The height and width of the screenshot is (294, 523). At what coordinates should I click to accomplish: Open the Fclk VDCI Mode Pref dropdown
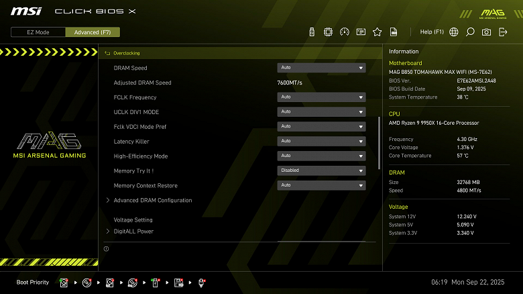click(x=321, y=127)
